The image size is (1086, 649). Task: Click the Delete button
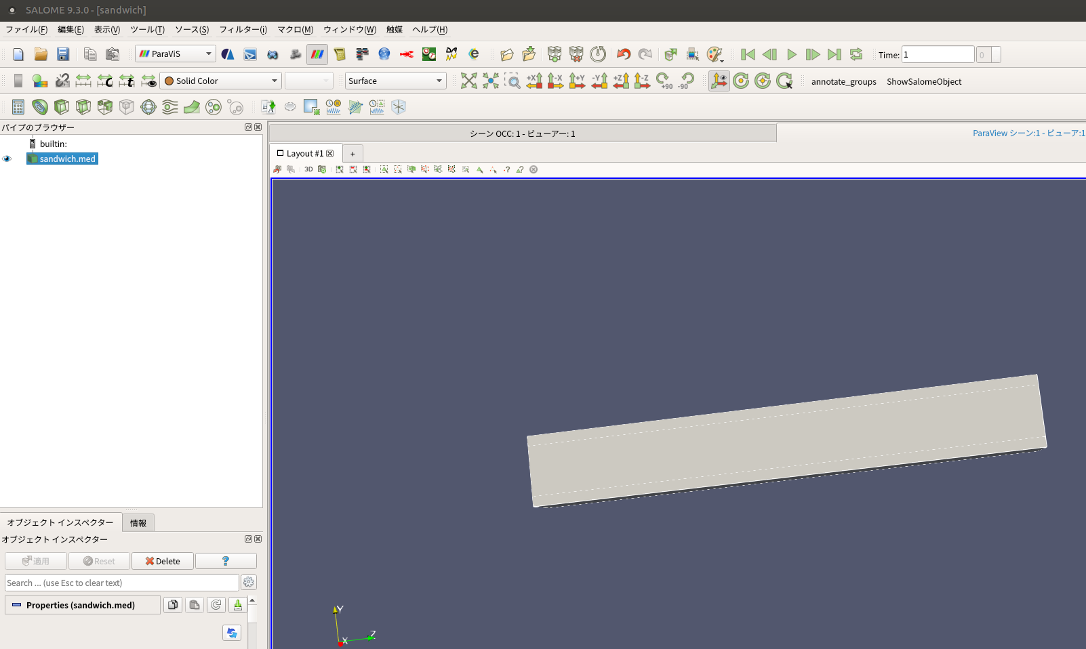163,561
